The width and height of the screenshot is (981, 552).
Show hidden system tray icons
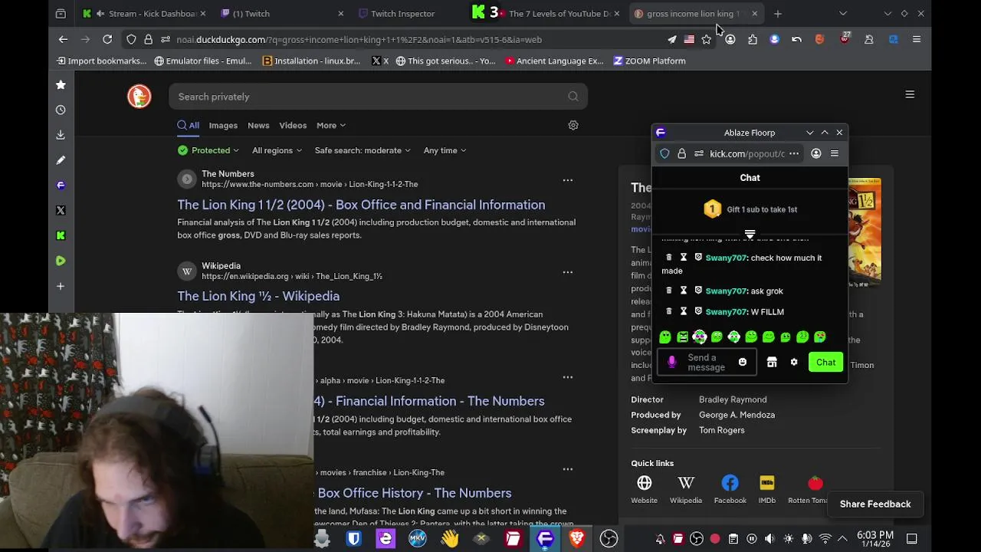point(842,539)
